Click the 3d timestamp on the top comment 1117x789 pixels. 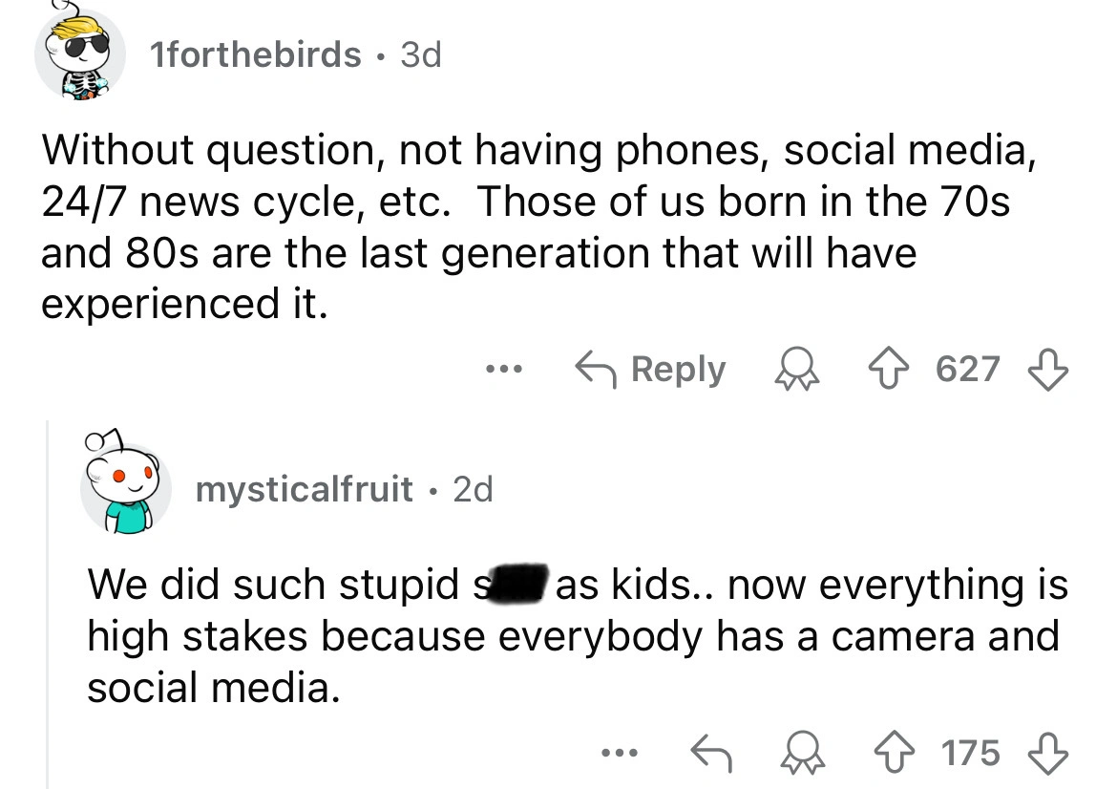pyautogui.click(x=420, y=55)
